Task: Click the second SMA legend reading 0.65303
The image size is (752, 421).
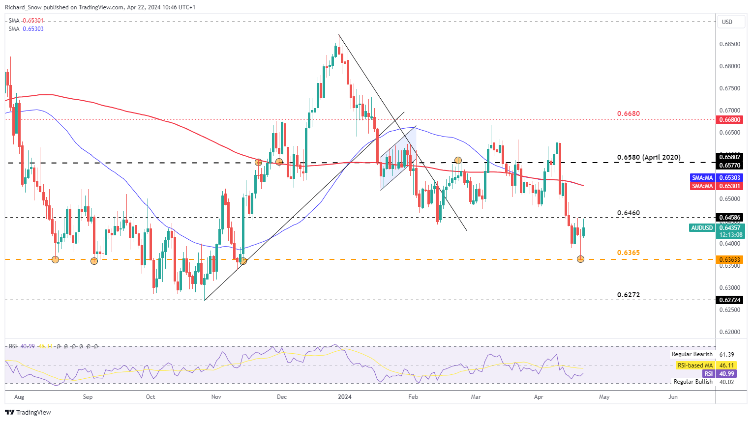Action: (26, 29)
